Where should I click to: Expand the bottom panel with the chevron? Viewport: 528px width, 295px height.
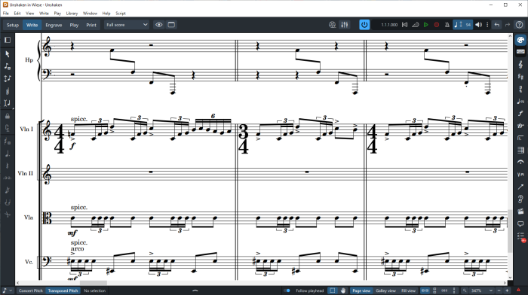(195, 290)
